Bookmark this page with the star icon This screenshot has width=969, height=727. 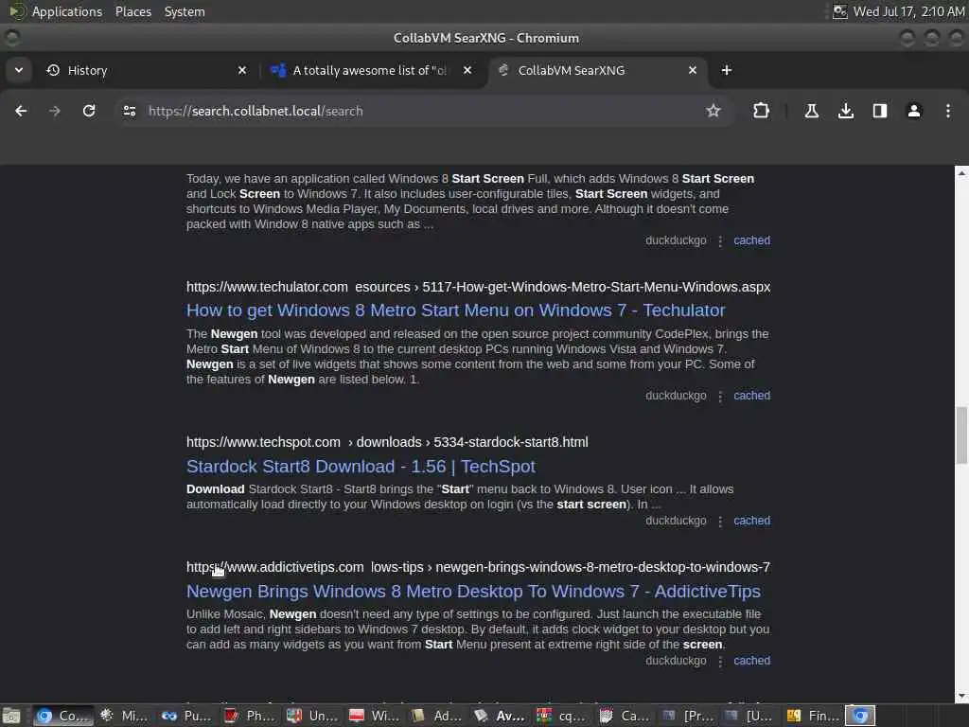click(714, 111)
